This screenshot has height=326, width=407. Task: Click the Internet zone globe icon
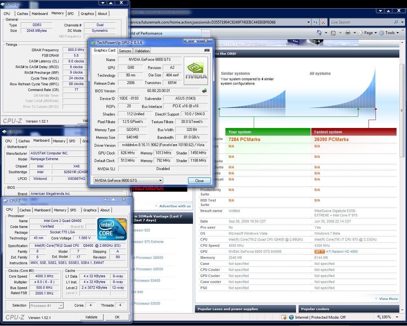291,317
